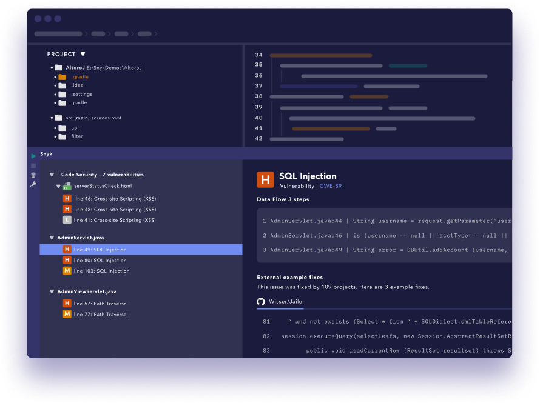This screenshot has width=540, height=403.
Task: Run a new Snyk scan
Action: 33,156
